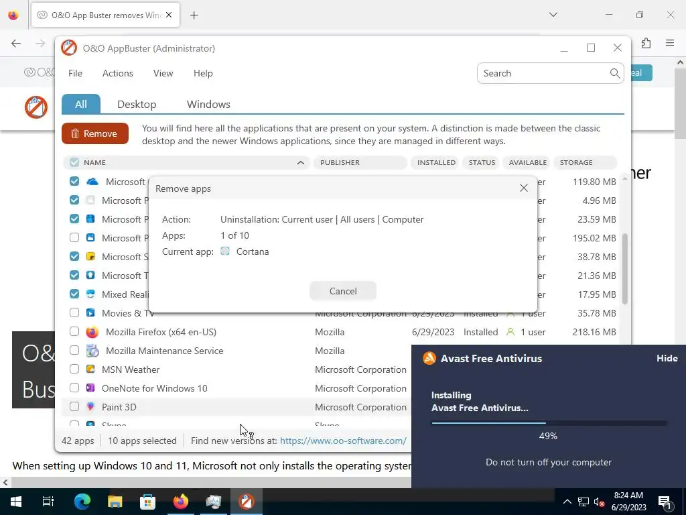Open the oo-software.com link
Image resolution: width=686 pixels, height=515 pixels.
click(x=343, y=441)
